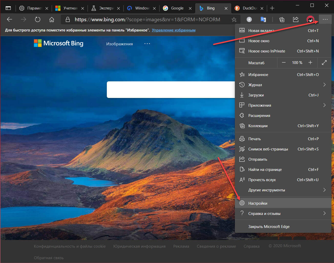Choose Печать from the menu

(283, 139)
